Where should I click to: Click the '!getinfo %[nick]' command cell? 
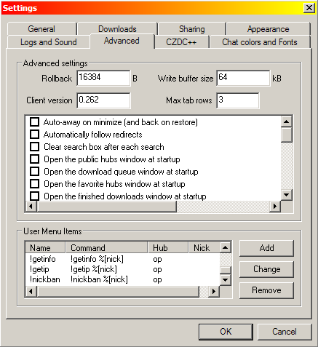(97, 259)
